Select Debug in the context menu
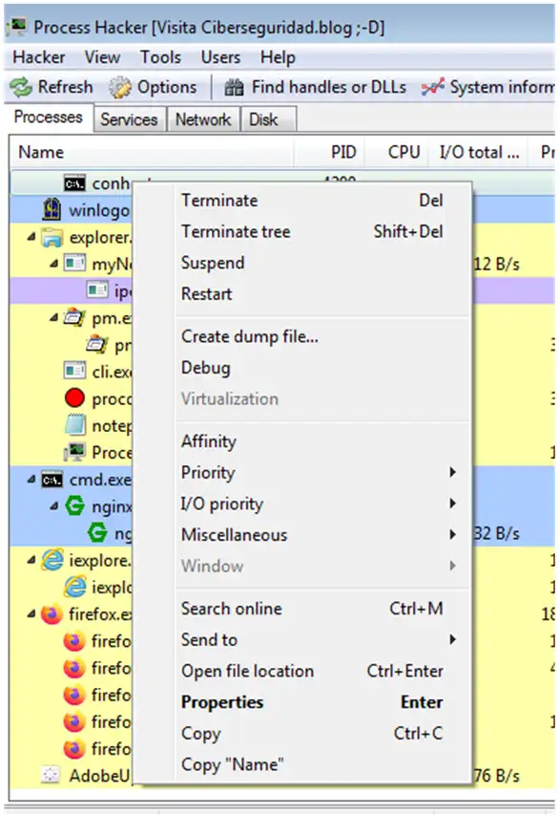The width and height of the screenshot is (559, 815). click(322, 368)
